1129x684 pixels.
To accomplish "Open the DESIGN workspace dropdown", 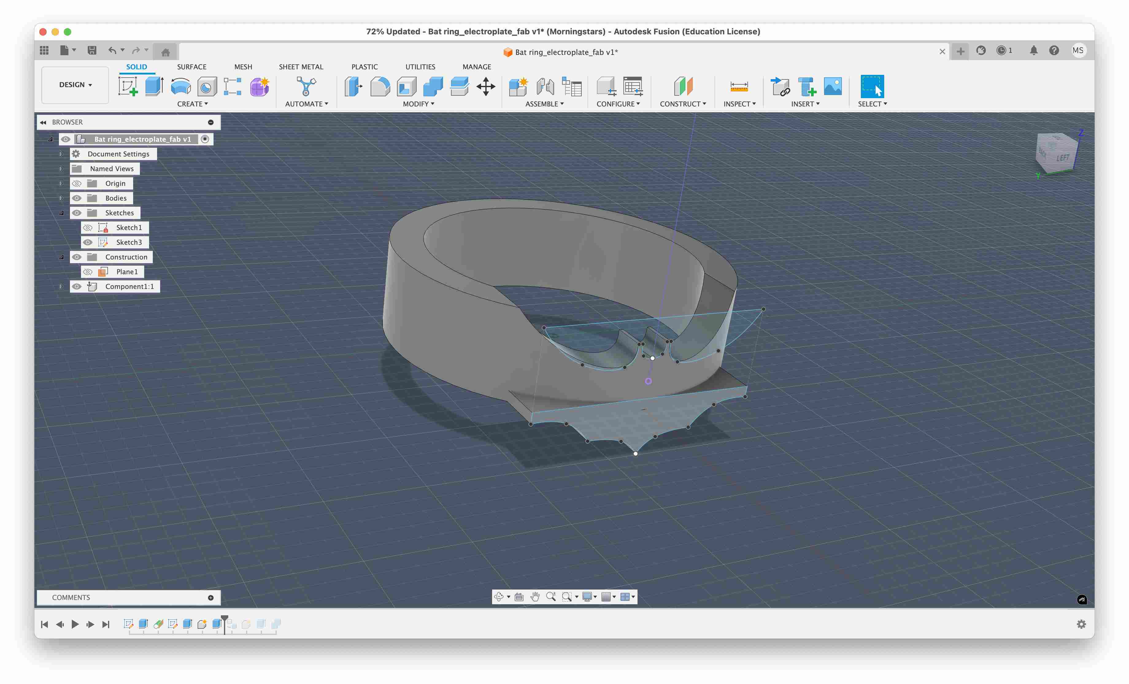I will coord(75,85).
